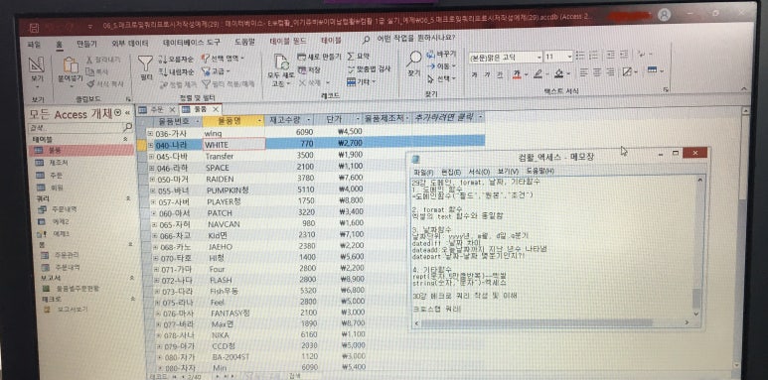This screenshot has height=380, width=768.
Task: Click 바꾸기 (Replace) in find group
Action: pos(441,54)
